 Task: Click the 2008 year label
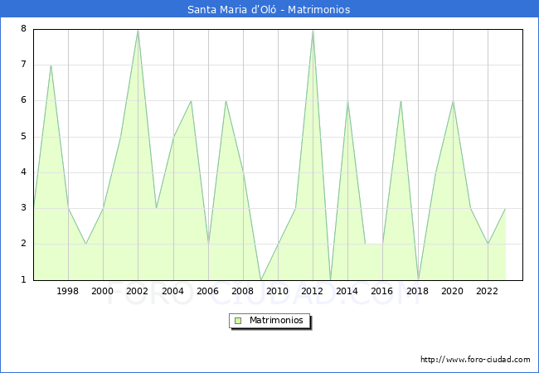point(243,291)
